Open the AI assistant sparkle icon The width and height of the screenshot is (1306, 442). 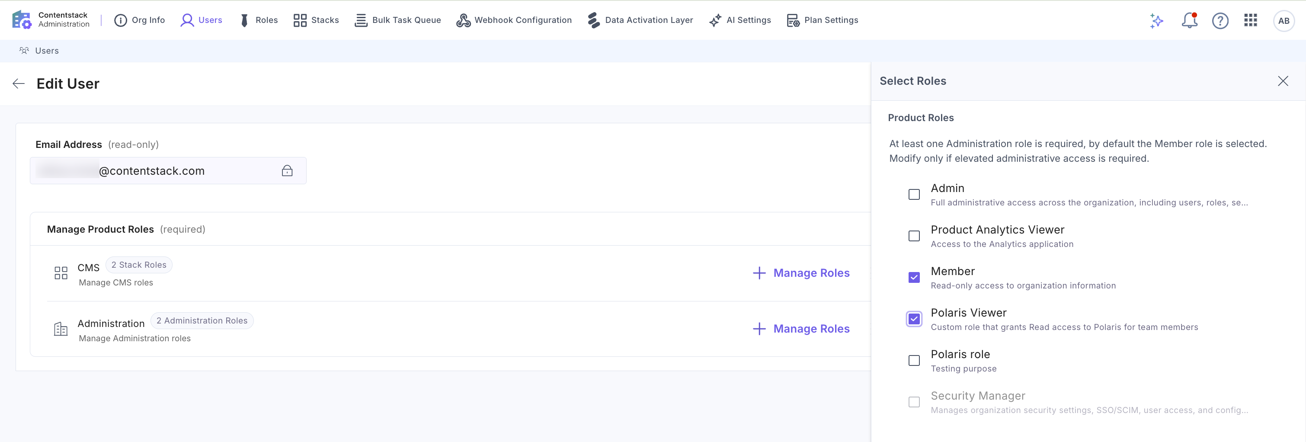point(1156,20)
